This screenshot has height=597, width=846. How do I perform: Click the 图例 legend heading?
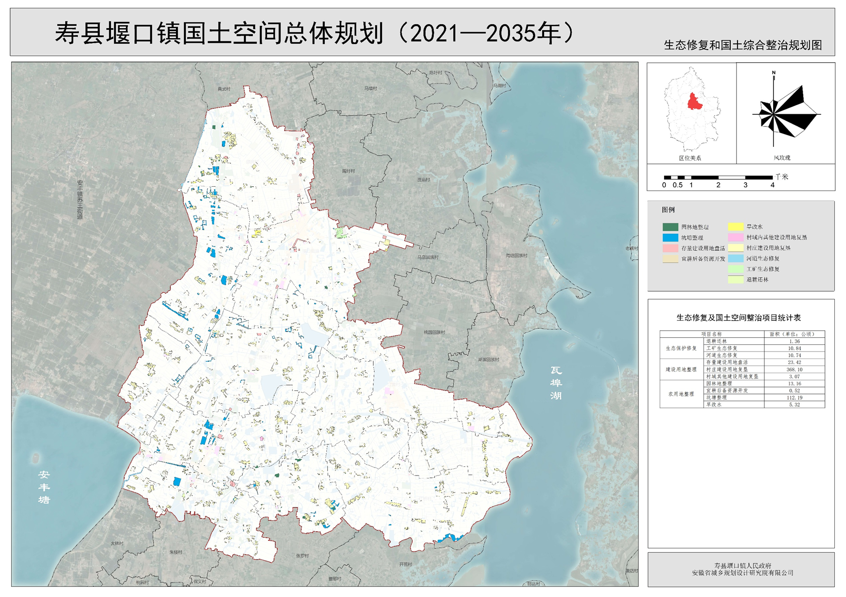(x=668, y=210)
